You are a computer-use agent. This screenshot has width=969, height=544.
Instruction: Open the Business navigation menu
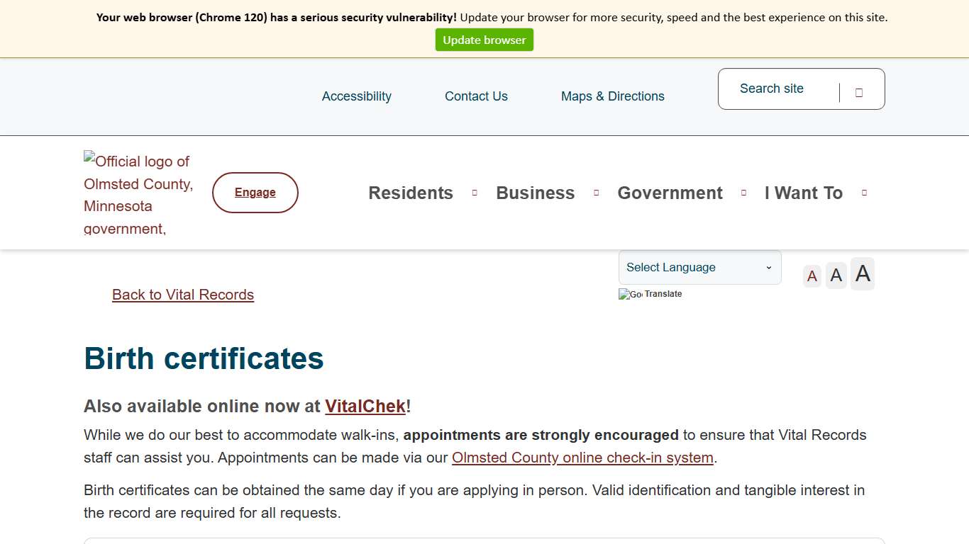tap(535, 193)
